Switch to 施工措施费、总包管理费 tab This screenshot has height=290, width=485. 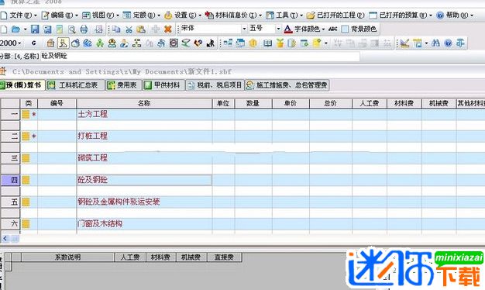pos(287,85)
